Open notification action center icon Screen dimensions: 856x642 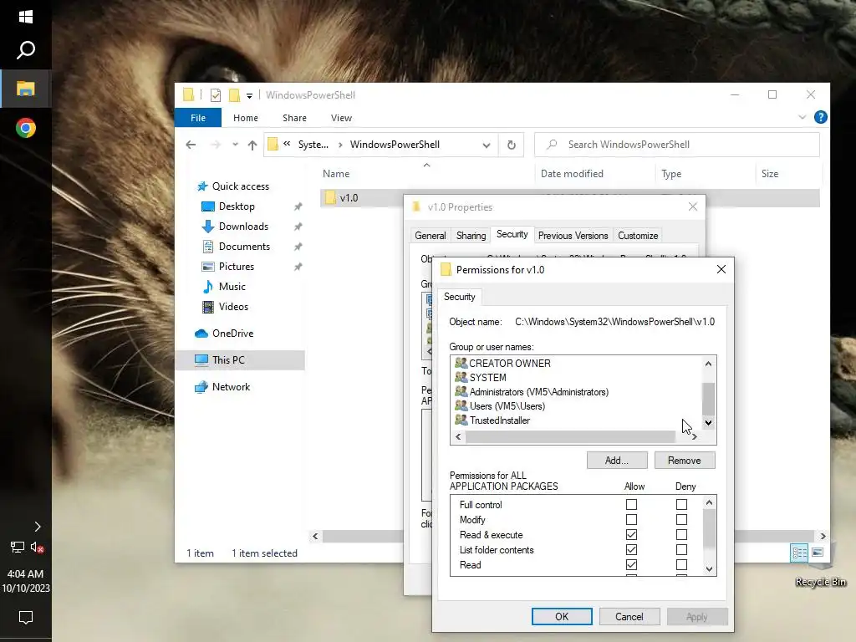[x=26, y=618]
